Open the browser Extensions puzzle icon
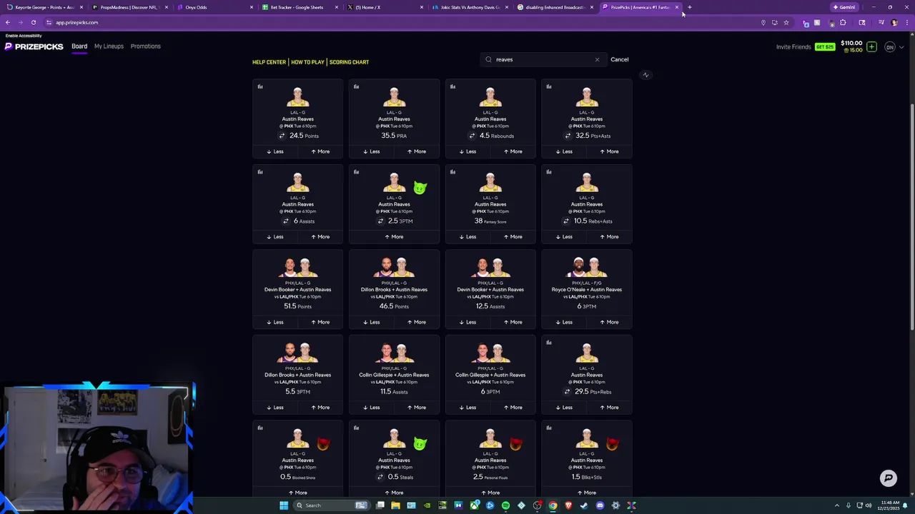Image resolution: width=915 pixels, height=514 pixels. 843,23
